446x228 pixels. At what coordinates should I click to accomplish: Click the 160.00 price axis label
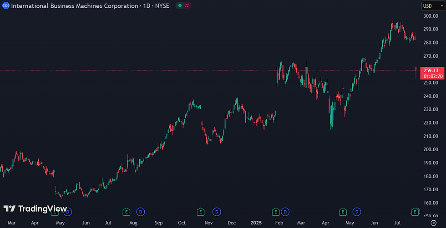[431, 203]
